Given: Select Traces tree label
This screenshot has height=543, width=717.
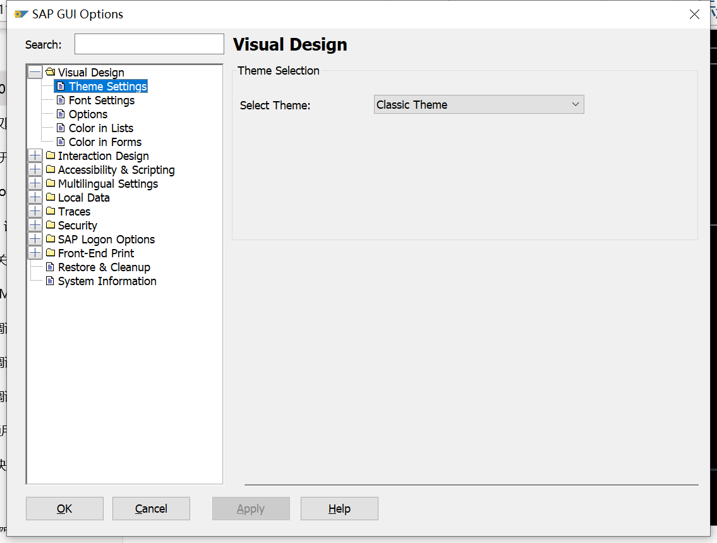Looking at the screenshot, I should tap(74, 211).
